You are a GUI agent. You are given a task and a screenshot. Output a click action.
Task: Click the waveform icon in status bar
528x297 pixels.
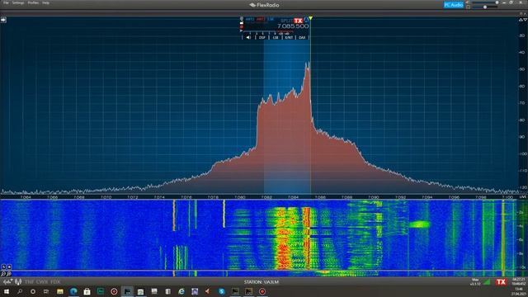coord(8,281)
